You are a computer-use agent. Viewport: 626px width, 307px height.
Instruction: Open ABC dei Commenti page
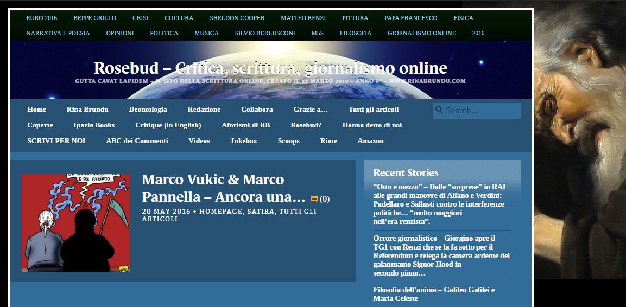(137, 140)
